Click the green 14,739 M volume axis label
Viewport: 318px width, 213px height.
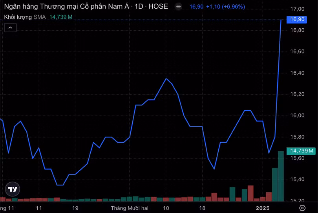coord(302,151)
